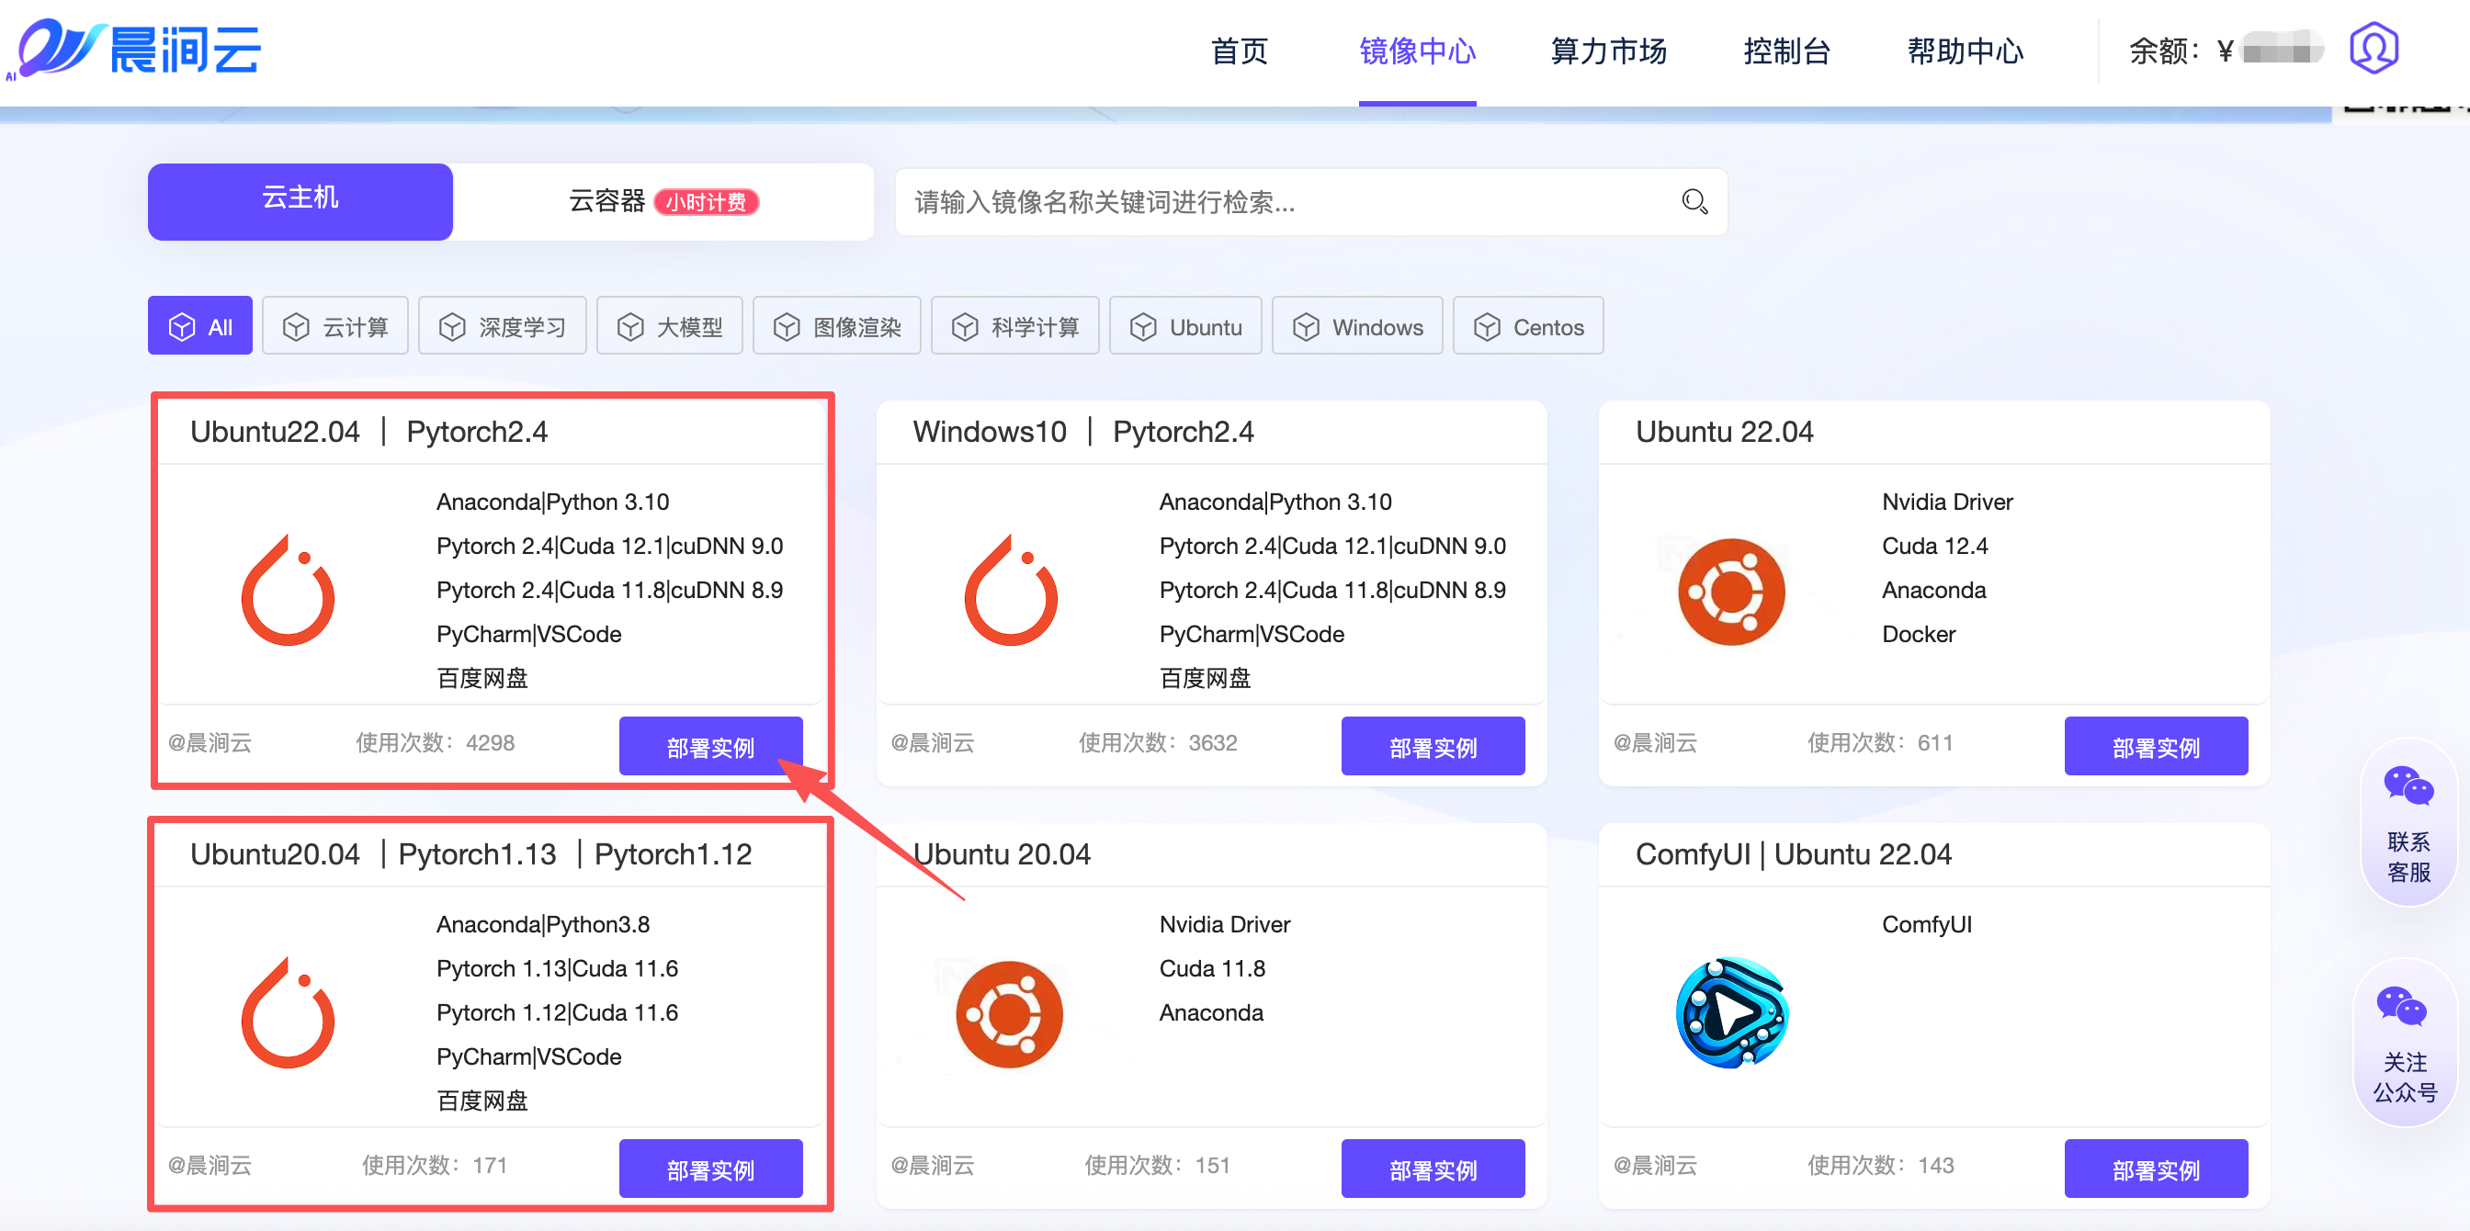Open the user avatar icon
This screenshot has height=1231, width=2470.
(x=2373, y=48)
